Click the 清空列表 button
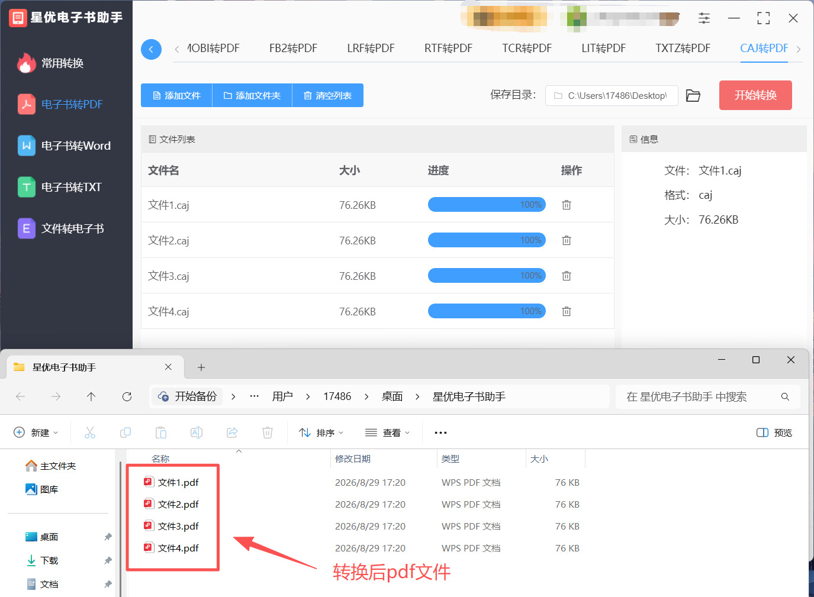This screenshot has width=814, height=597. (x=328, y=95)
